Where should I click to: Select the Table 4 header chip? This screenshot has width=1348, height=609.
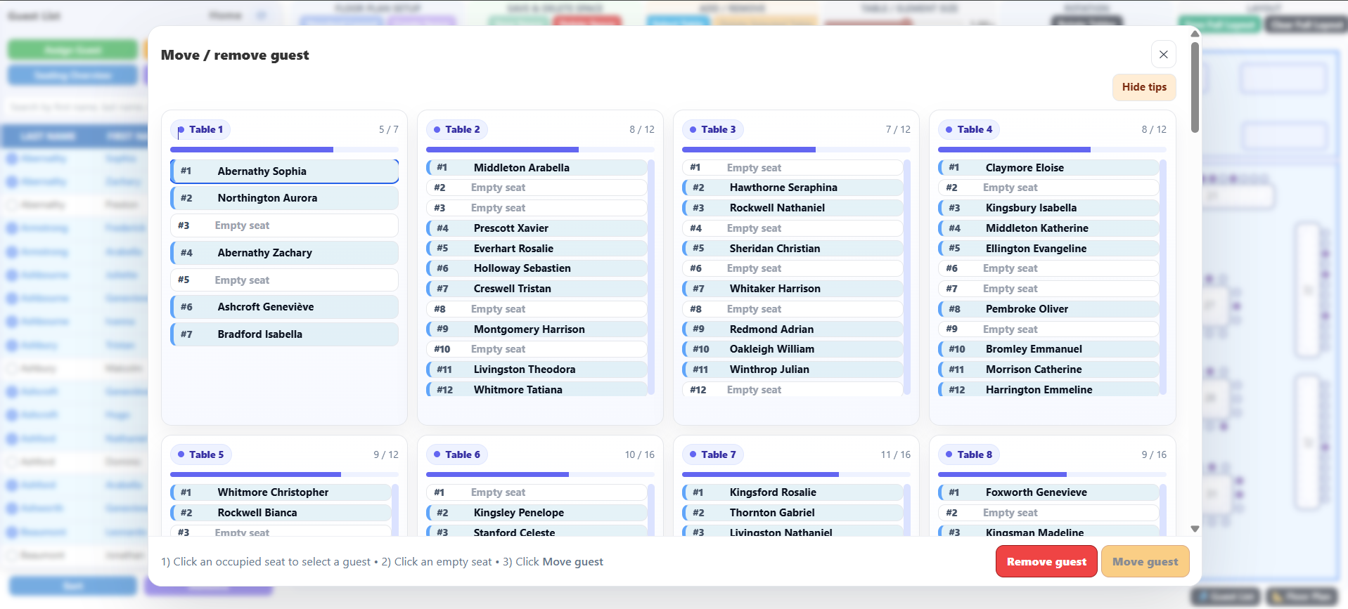coord(969,129)
